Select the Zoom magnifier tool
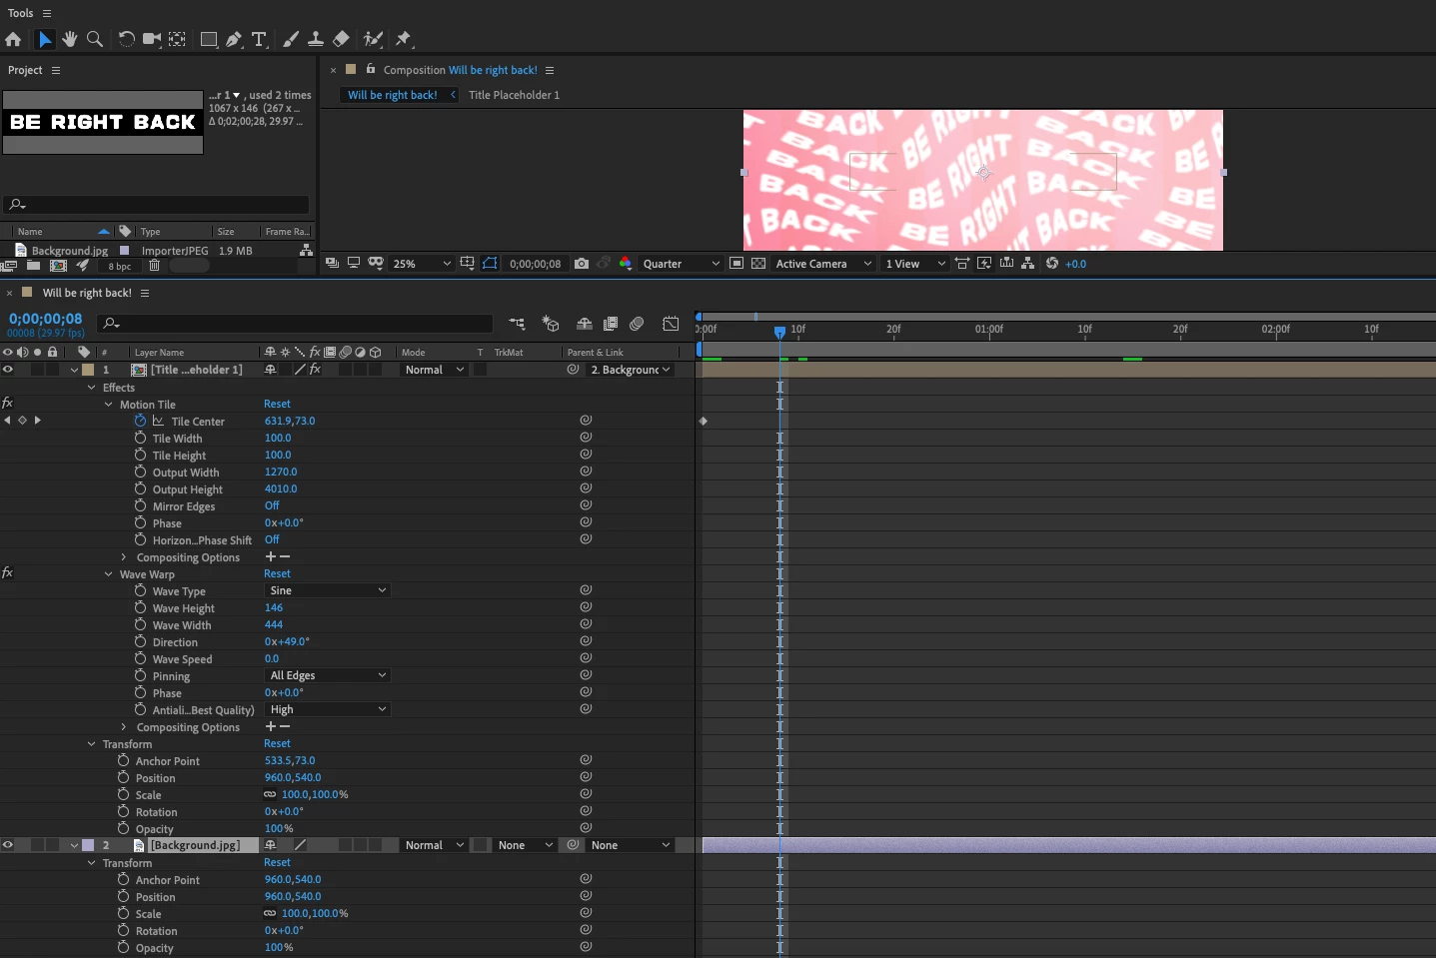The height and width of the screenshot is (958, 1436). point(95,39)
